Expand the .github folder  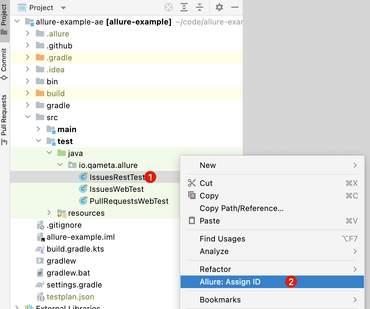(x=28, y=45)
